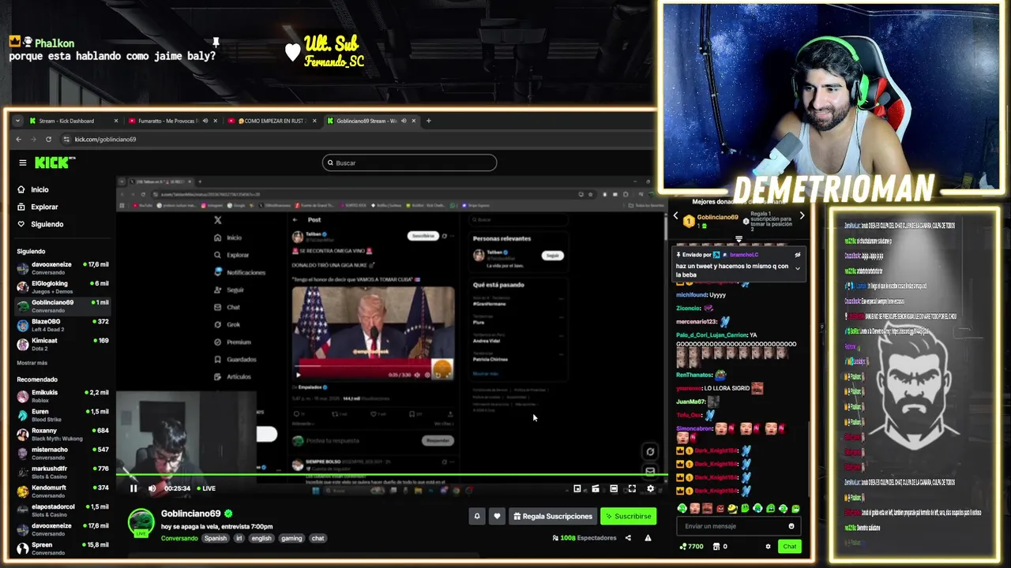Select the gaming tag
Screen dimensions: 1011x568
[291, 538]
